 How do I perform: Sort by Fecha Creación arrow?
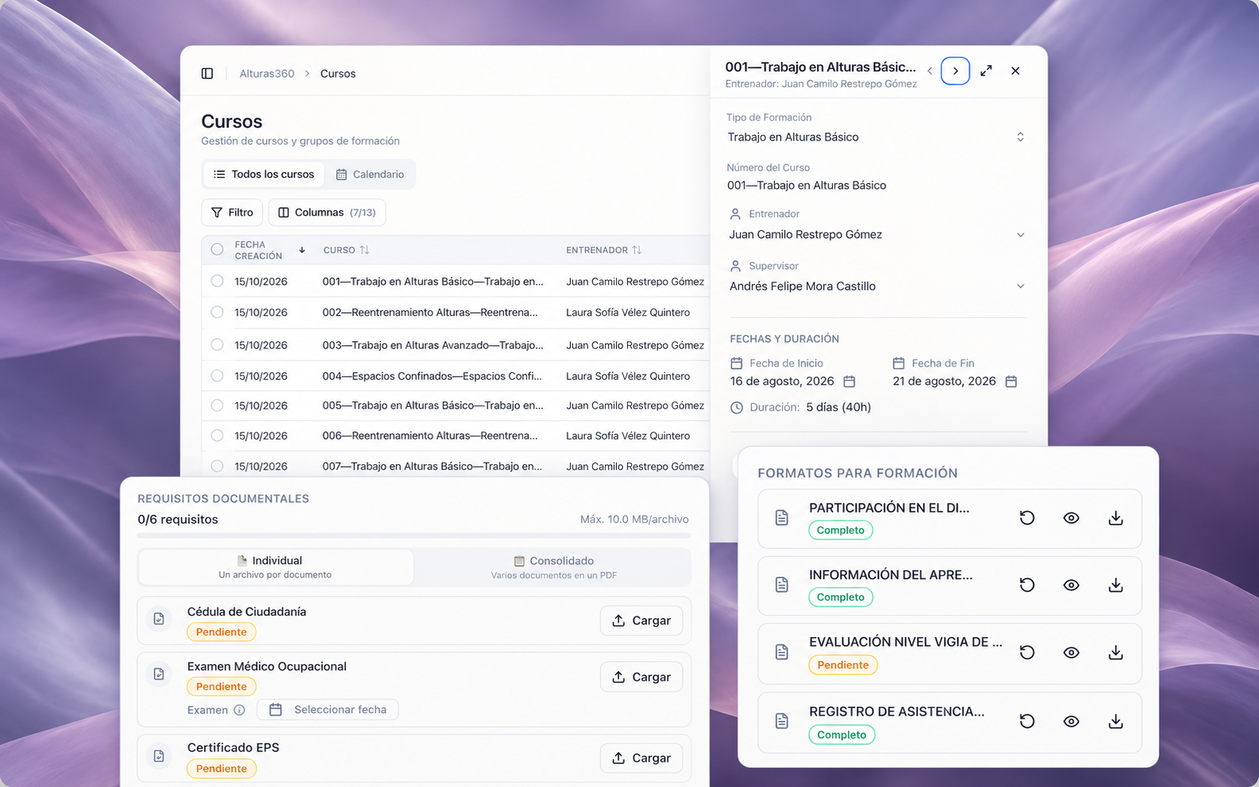pos(302,250)
